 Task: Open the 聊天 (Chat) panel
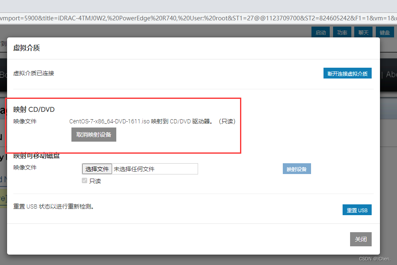tap(363, 32)
